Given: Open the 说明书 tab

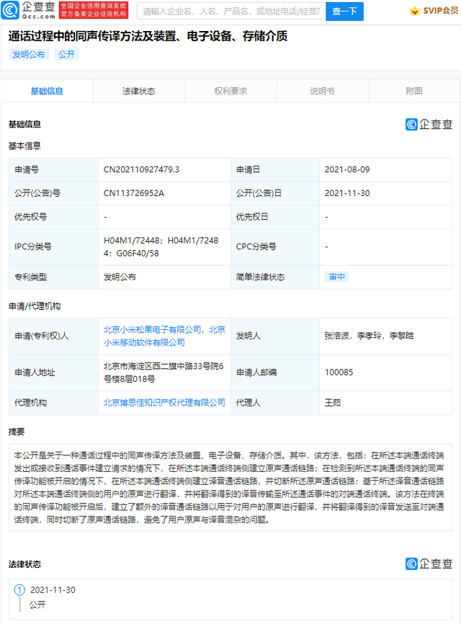Looking at the screenshot, I should click(x=322, y=92).
